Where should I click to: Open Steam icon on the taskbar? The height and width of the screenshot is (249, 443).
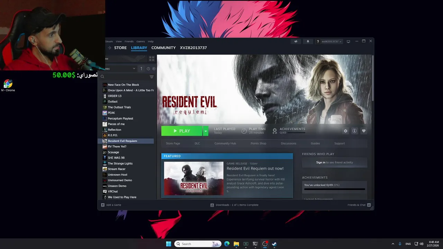click(x=274, y=244)
